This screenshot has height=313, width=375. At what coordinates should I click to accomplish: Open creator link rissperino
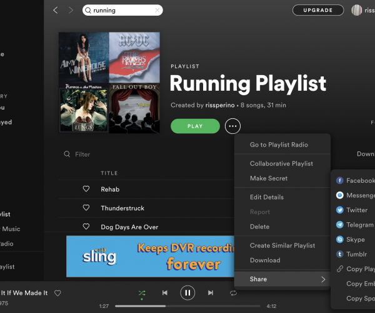pyautogui.click(x=220, y=105)
